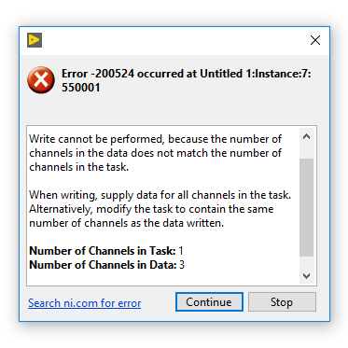Click the Stop button
The width and height of the screenshot is (348, 348).
282,301
